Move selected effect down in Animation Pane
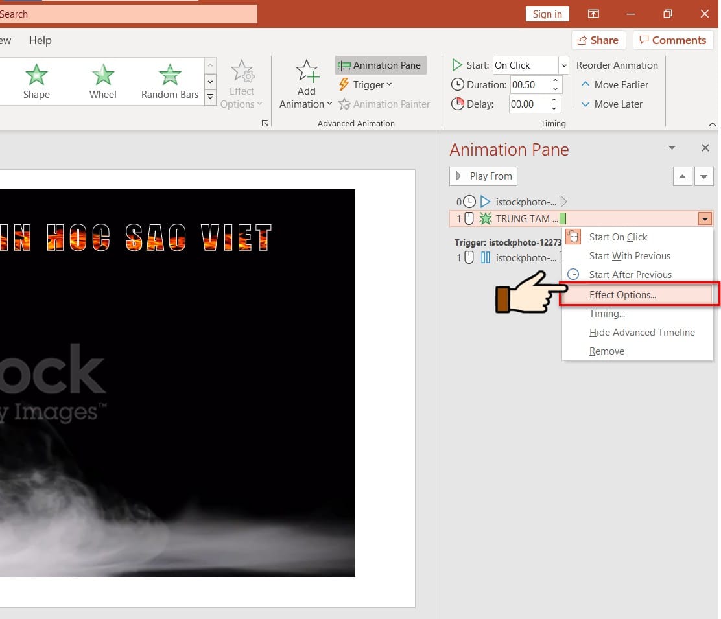The width and height of the screenshot is (721, 619). (x=703, y=176)
